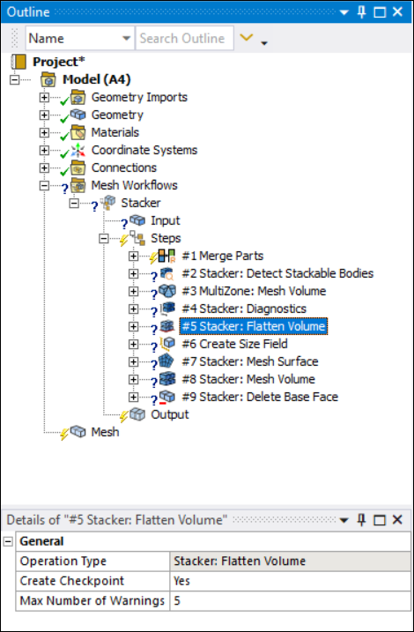Select the Create Checkpoint Yes value
This screenshot has height=632, width=414.
[290, 581]
